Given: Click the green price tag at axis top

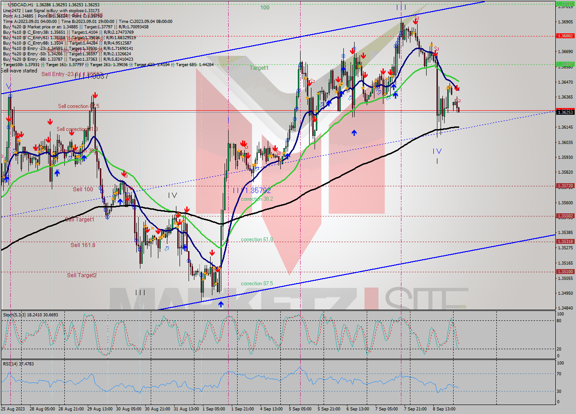Looking at the screenshot, I should 565,3.
